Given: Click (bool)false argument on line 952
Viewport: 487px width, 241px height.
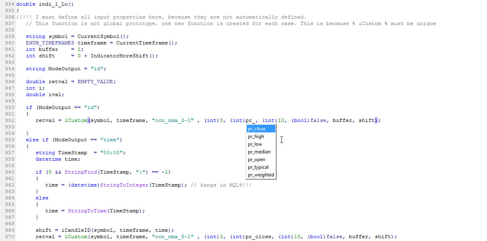Looking at the screenshot, I should (x=309, y=120).
